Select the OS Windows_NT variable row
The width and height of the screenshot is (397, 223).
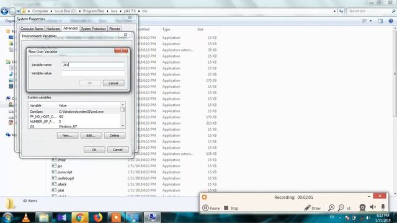point(74,126)
